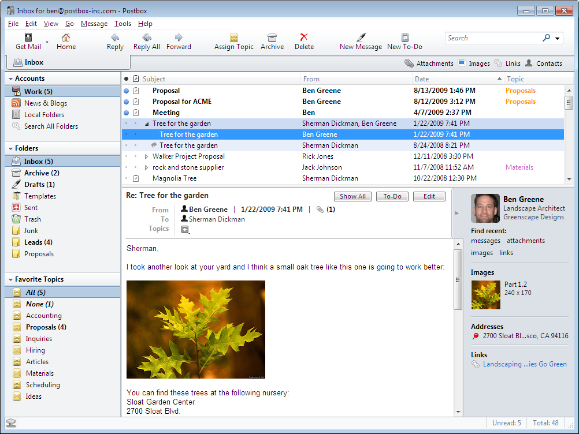Sort messages by Subject column

pyautogui.click(x=220, y=79)
